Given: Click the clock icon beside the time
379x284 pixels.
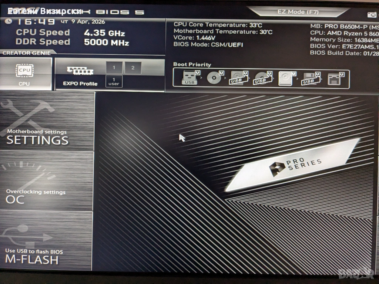Looking at the screenshot, I should pos(9,21).
